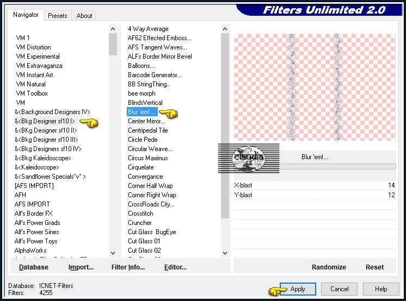The width and height of the screenshot is (406, 301).
Task: Select category &<BKg Designer sf10 II>
Action: (x=46, y=130)
